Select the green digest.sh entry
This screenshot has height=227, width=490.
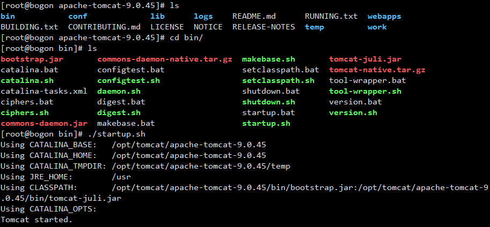pyautogui.click(x=119, y=112)
